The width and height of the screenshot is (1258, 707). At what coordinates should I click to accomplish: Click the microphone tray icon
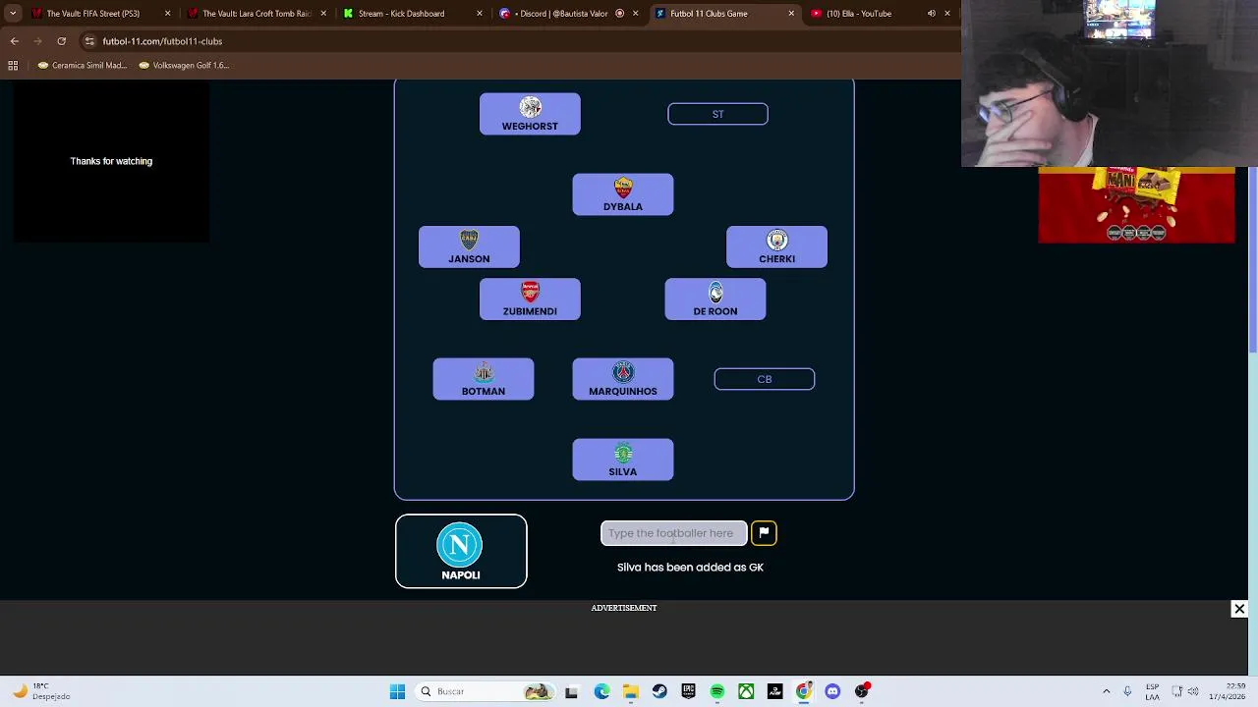point(1127,691)
